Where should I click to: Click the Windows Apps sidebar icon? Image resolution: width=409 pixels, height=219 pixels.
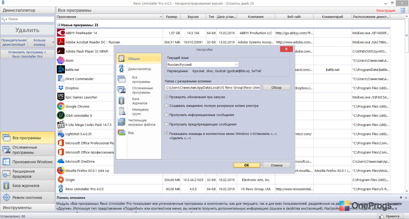pyautogui.click(x=6, y=162)
